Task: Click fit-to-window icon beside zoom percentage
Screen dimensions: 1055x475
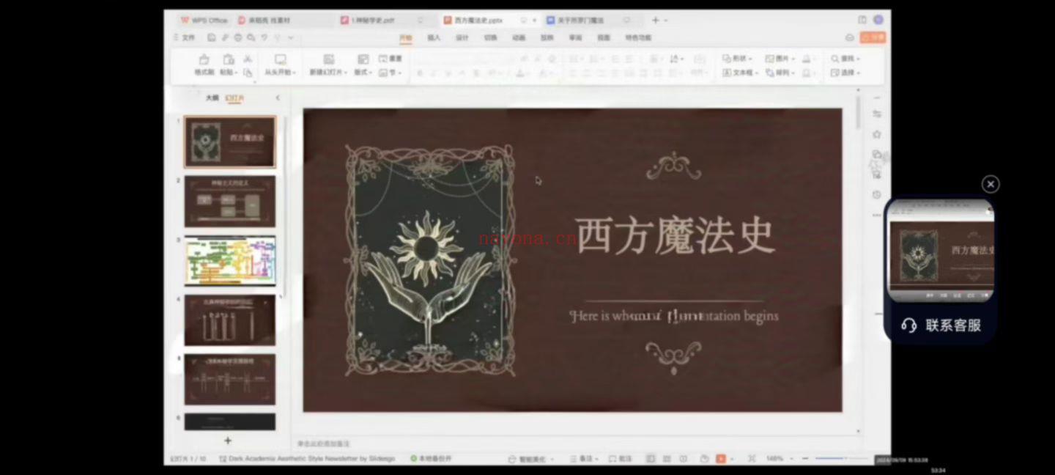Action: point(752,459)
